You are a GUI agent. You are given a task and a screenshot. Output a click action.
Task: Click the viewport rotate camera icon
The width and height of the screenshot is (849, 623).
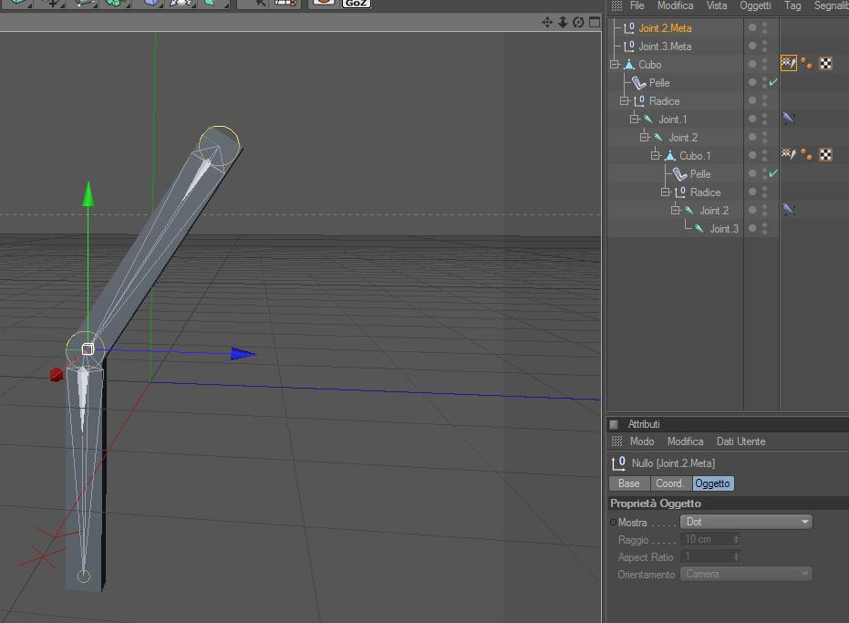(x=578, y=22)
